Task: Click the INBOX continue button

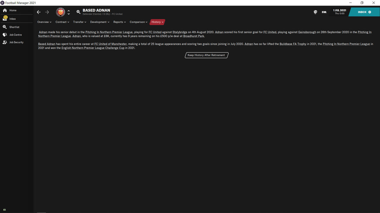Action: (364, 12)
